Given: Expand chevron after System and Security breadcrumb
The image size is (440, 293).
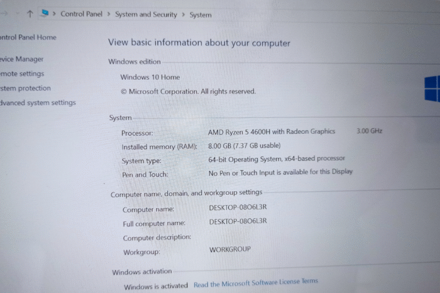Looking at the screenshot, I should pos(184,14).
